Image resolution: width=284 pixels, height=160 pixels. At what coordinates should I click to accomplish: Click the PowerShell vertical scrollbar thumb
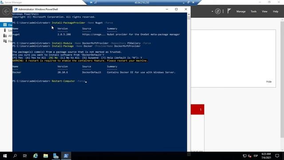click(189, 18)
